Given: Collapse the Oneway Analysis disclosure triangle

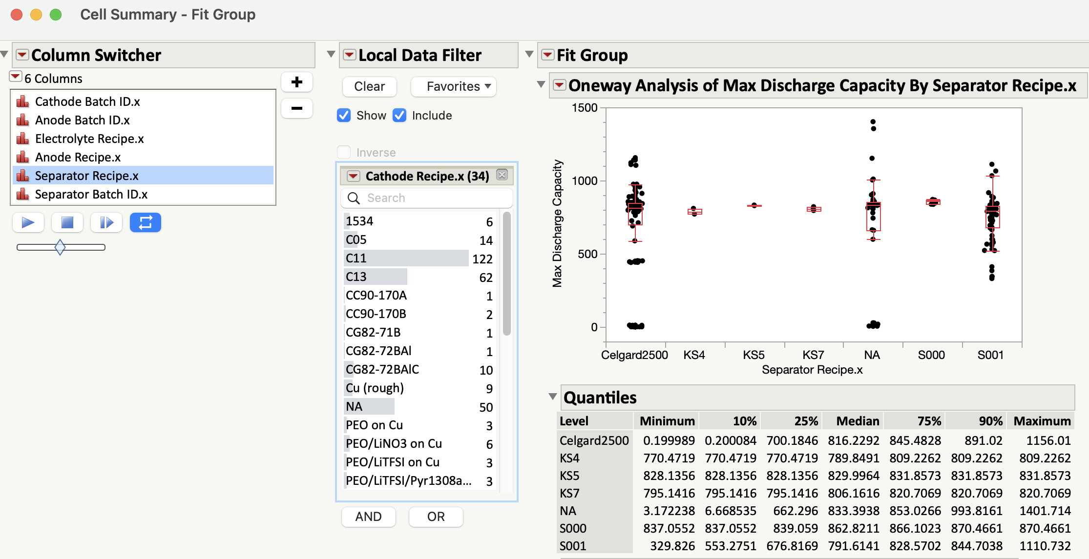Looking at the screenshot, I should pos(541,84).
